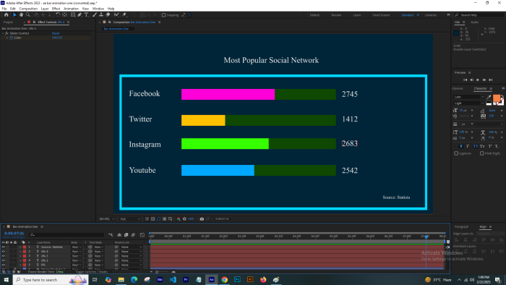Select the Pen tool
Screen dimensions: 506x285
click(x=80, y=15)
